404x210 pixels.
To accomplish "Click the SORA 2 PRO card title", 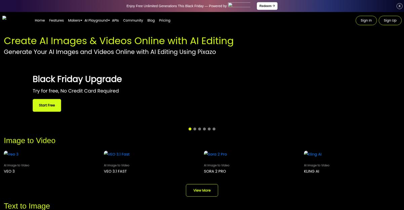I will click(215, 171).
